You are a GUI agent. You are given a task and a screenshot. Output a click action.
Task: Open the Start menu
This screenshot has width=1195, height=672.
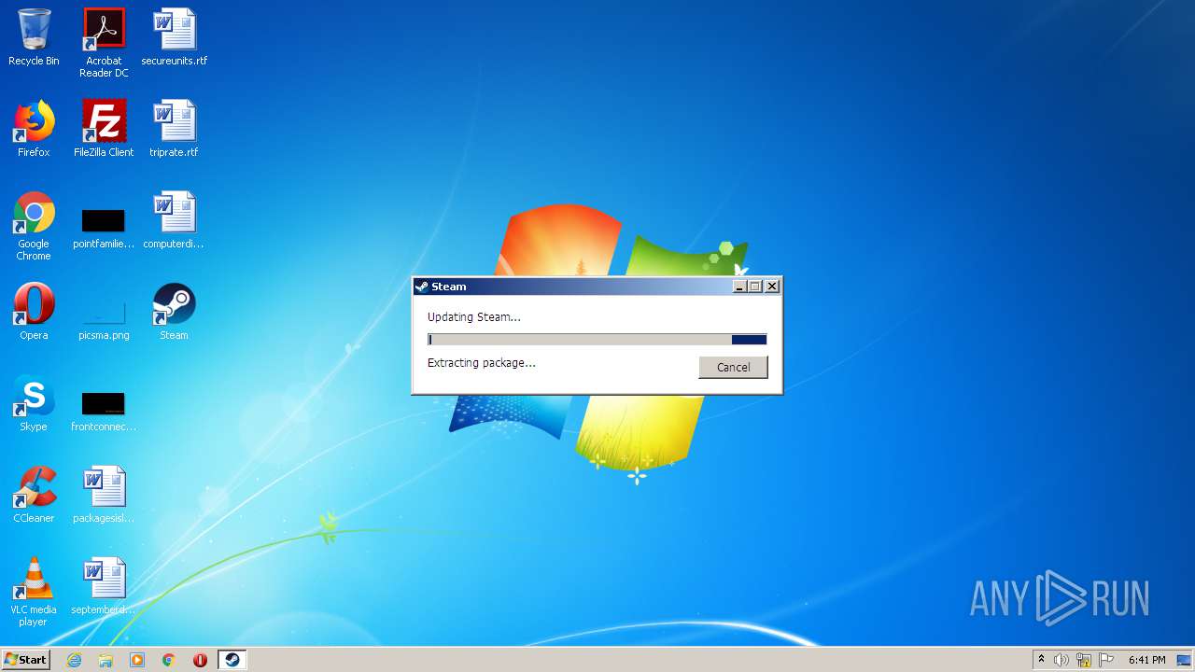[25, 660]
